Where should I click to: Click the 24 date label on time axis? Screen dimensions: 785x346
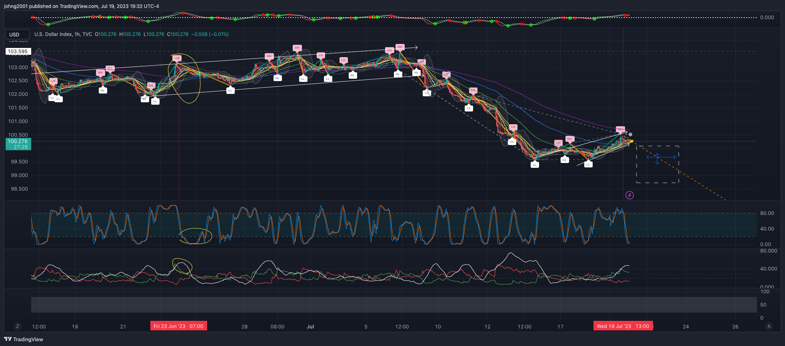pyautogui.click(x=686, y=327)
